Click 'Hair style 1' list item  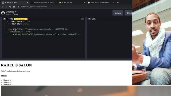(x=8, y=80)
